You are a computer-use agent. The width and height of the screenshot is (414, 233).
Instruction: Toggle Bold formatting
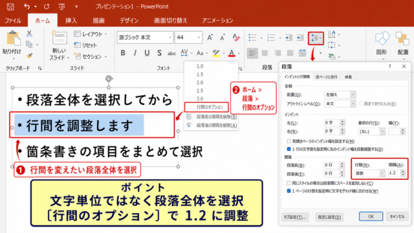123,53
